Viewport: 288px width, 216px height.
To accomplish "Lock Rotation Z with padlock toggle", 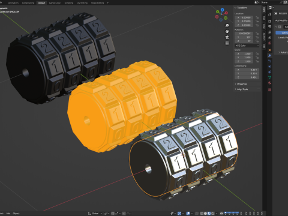I will click(x=257, y=41).
